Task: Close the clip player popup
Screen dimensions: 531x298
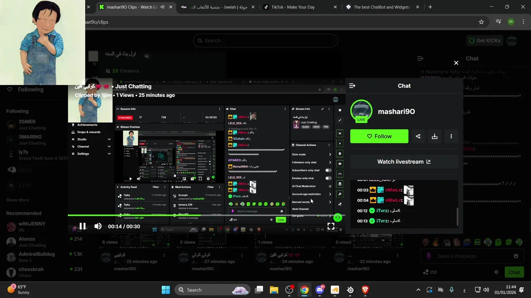Action: [456, 63]
